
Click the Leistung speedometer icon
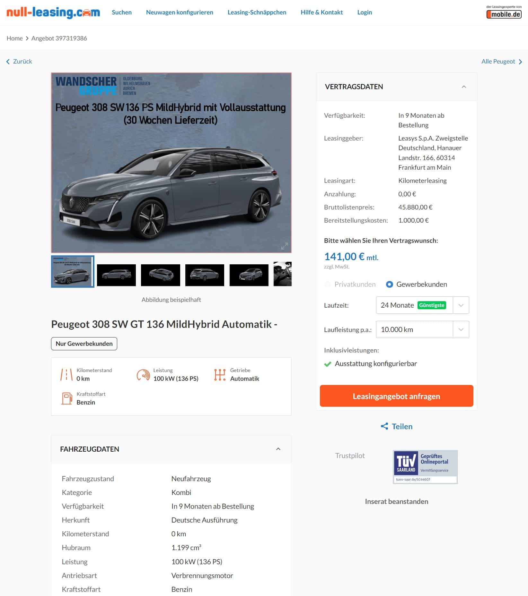143,375
